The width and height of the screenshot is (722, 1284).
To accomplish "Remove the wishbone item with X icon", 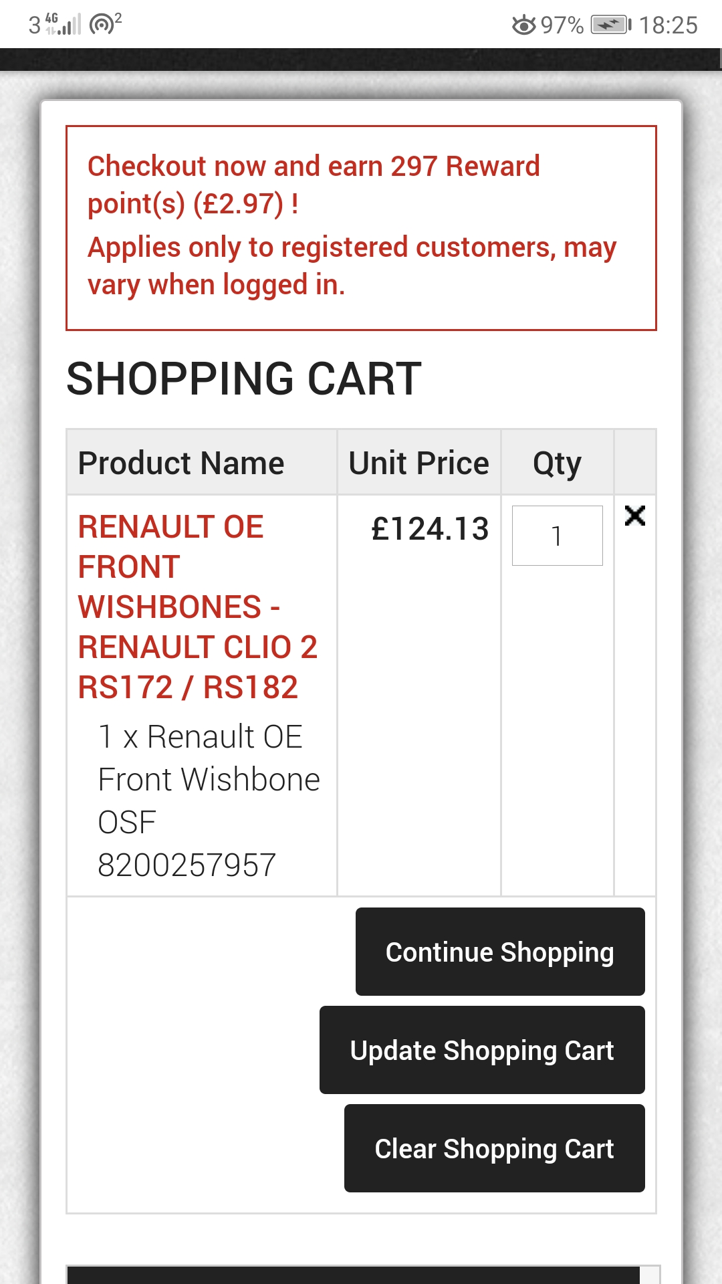I will tap(634, 516).
